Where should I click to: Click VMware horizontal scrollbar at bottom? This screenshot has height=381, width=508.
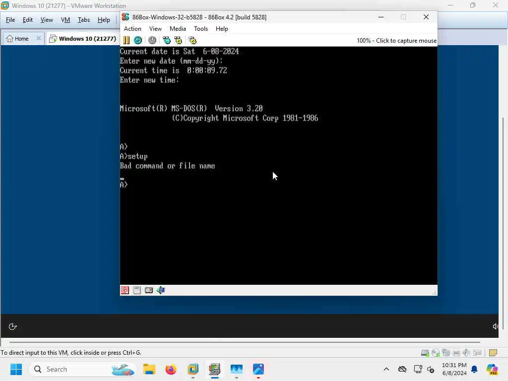[245, 342]
